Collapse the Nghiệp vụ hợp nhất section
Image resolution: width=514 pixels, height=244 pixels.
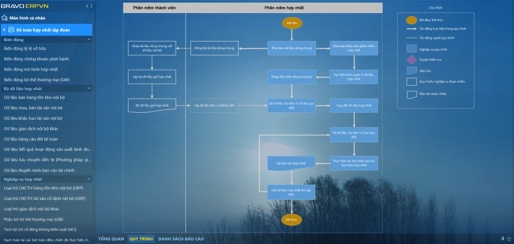click(x=89, y=179)
